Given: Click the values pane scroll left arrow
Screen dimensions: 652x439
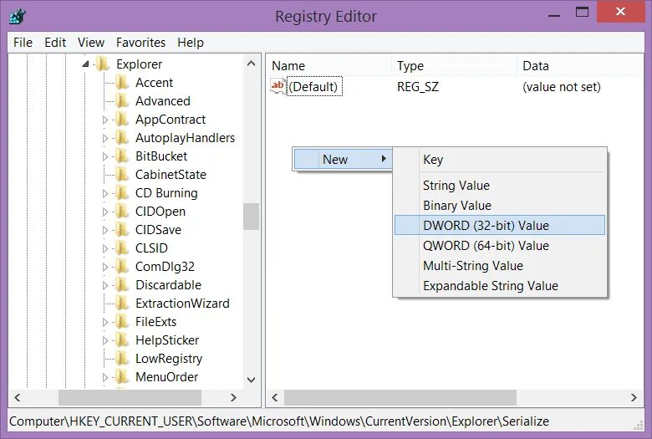Looking at the screenshot, I should pyautogui.click(x=275, y=397).
